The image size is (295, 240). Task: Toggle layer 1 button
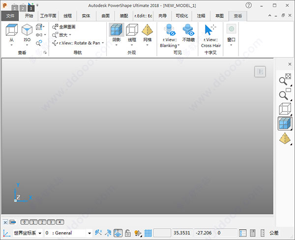(33, 222)
